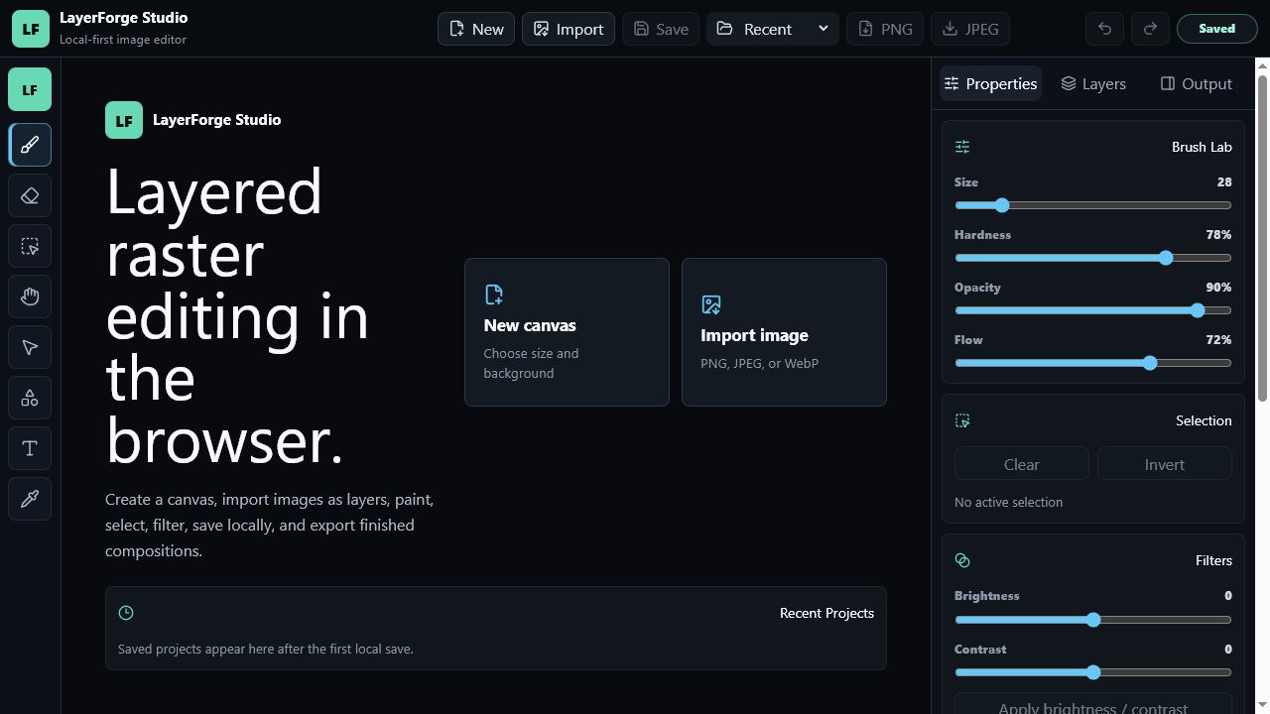This screenshot has height=714, width=1270.
Task: Switch to the Output tab
Action: 1196,84
